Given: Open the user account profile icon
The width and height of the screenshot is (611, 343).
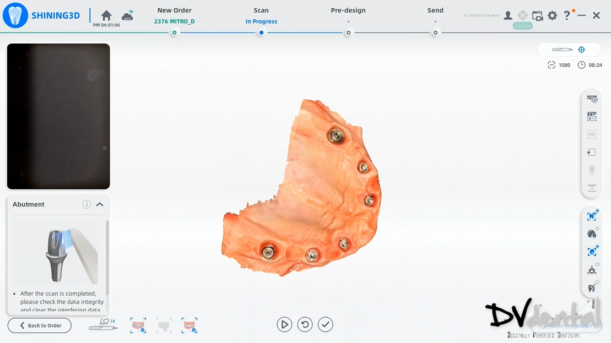Looking at the screenshot, I should tap(508, 16).
